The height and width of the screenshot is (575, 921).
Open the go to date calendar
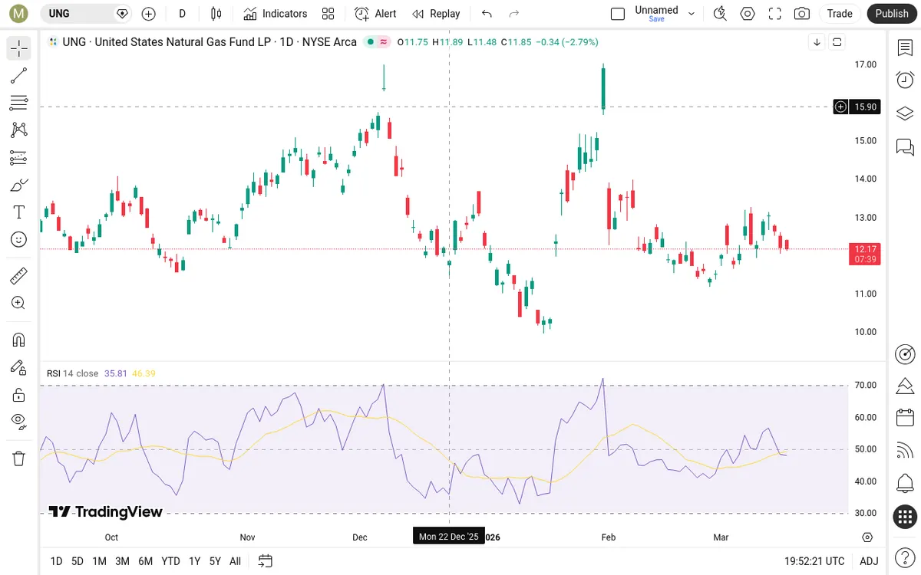(x=265, y=561)
